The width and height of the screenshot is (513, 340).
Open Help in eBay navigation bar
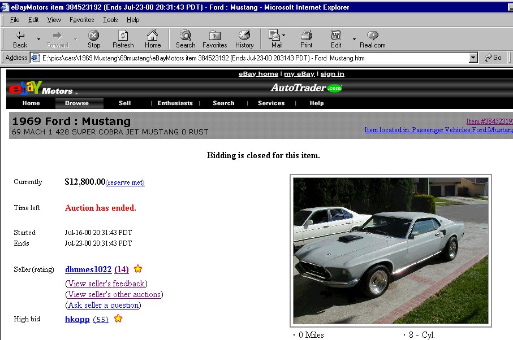317,103
